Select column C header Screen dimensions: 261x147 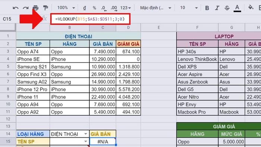[x=103, y=28]
